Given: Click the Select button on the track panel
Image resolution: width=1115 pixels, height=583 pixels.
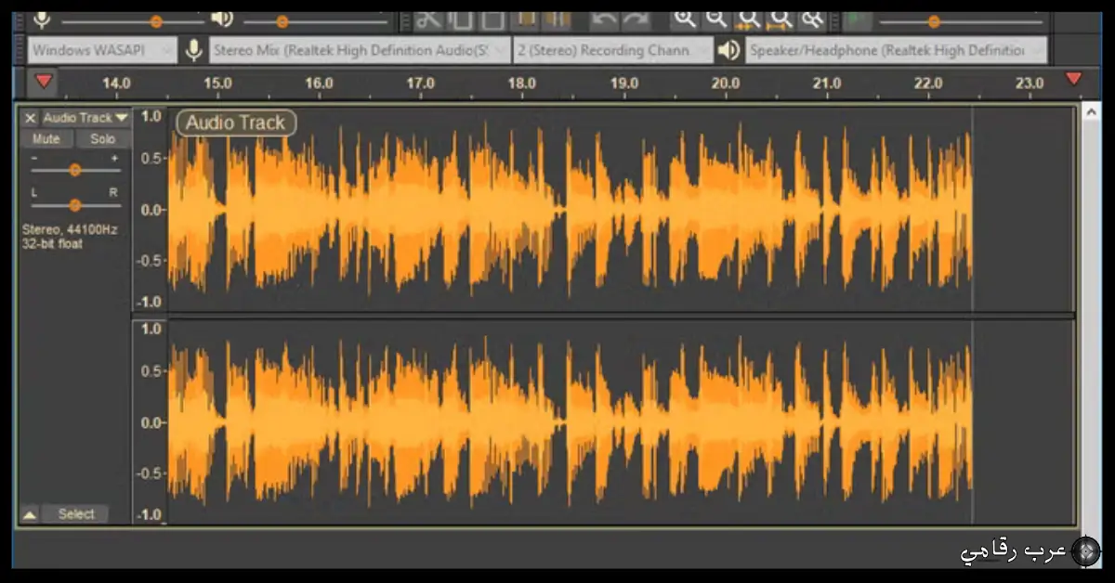Looking at the screenshot, I should point(76,513).
